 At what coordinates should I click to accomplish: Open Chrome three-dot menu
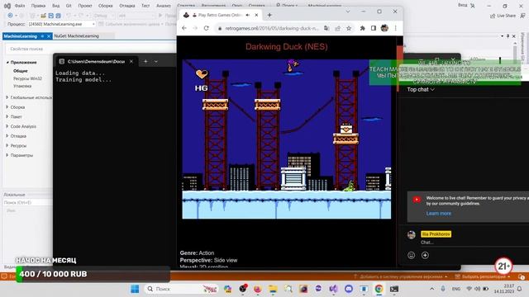pyautogui.click(x=395, y=28)
